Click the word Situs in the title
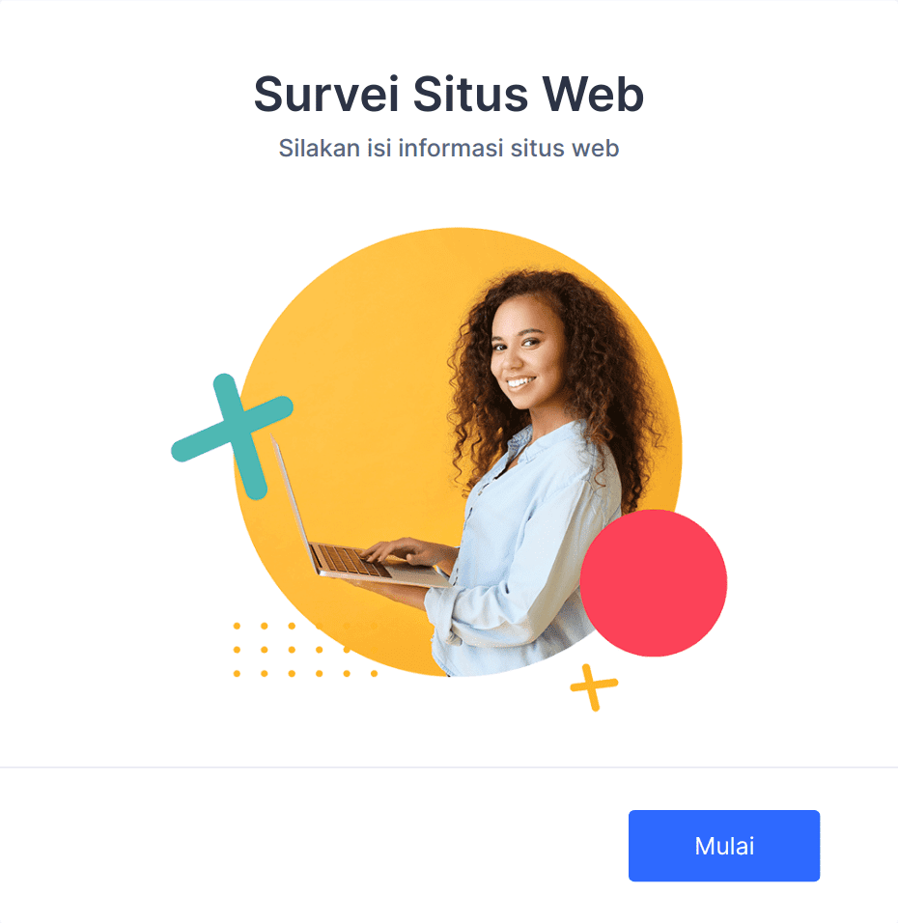The image size is (898, 923). click(470, 94)
